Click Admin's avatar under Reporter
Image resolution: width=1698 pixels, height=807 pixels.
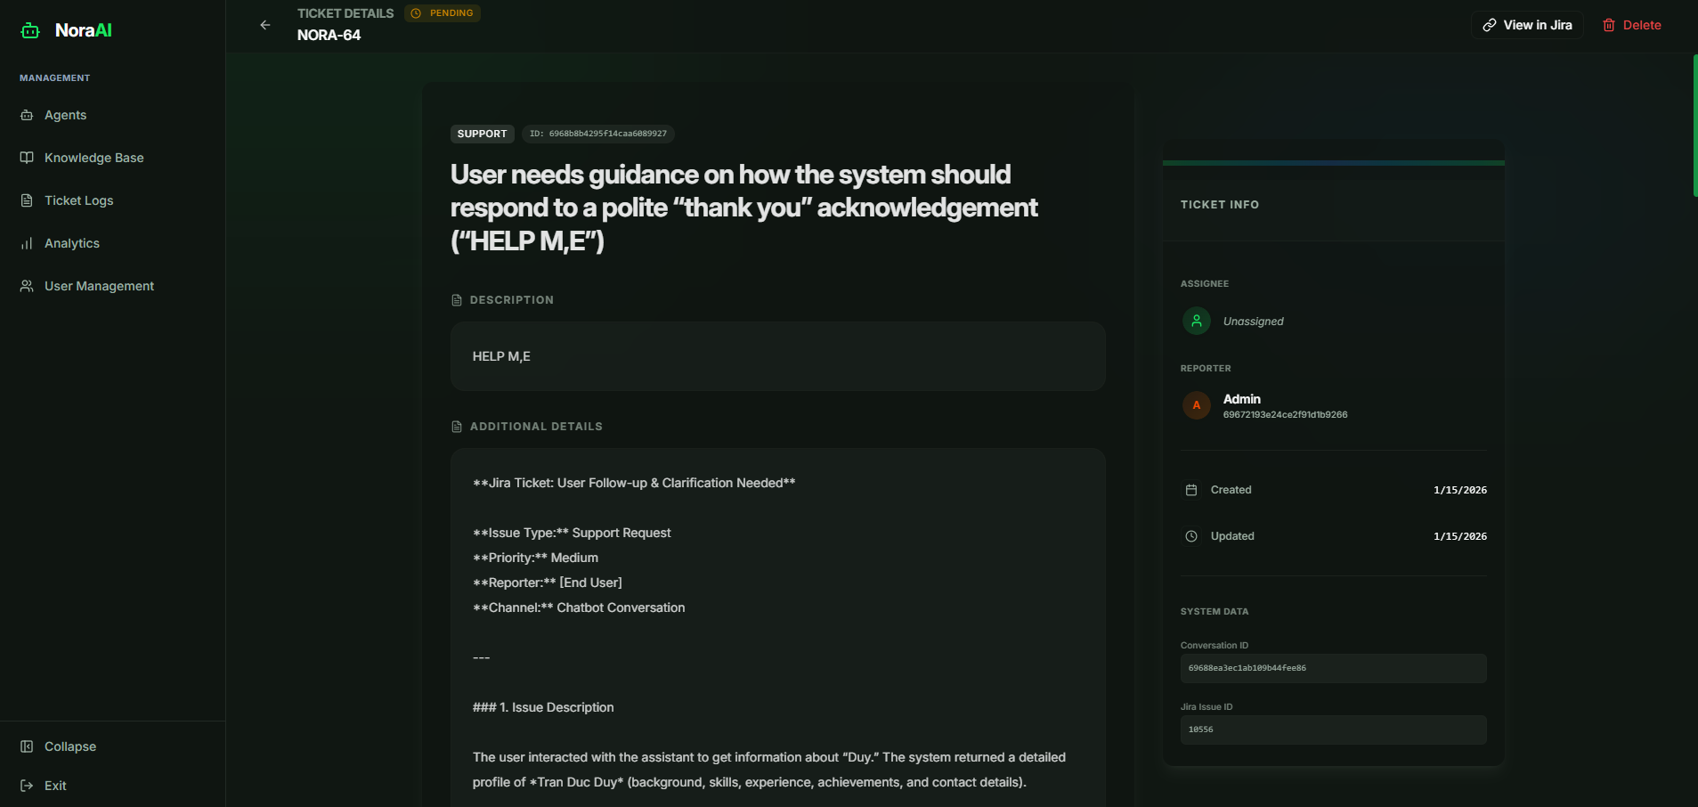pyautogui.click(x=1197, y=405)
